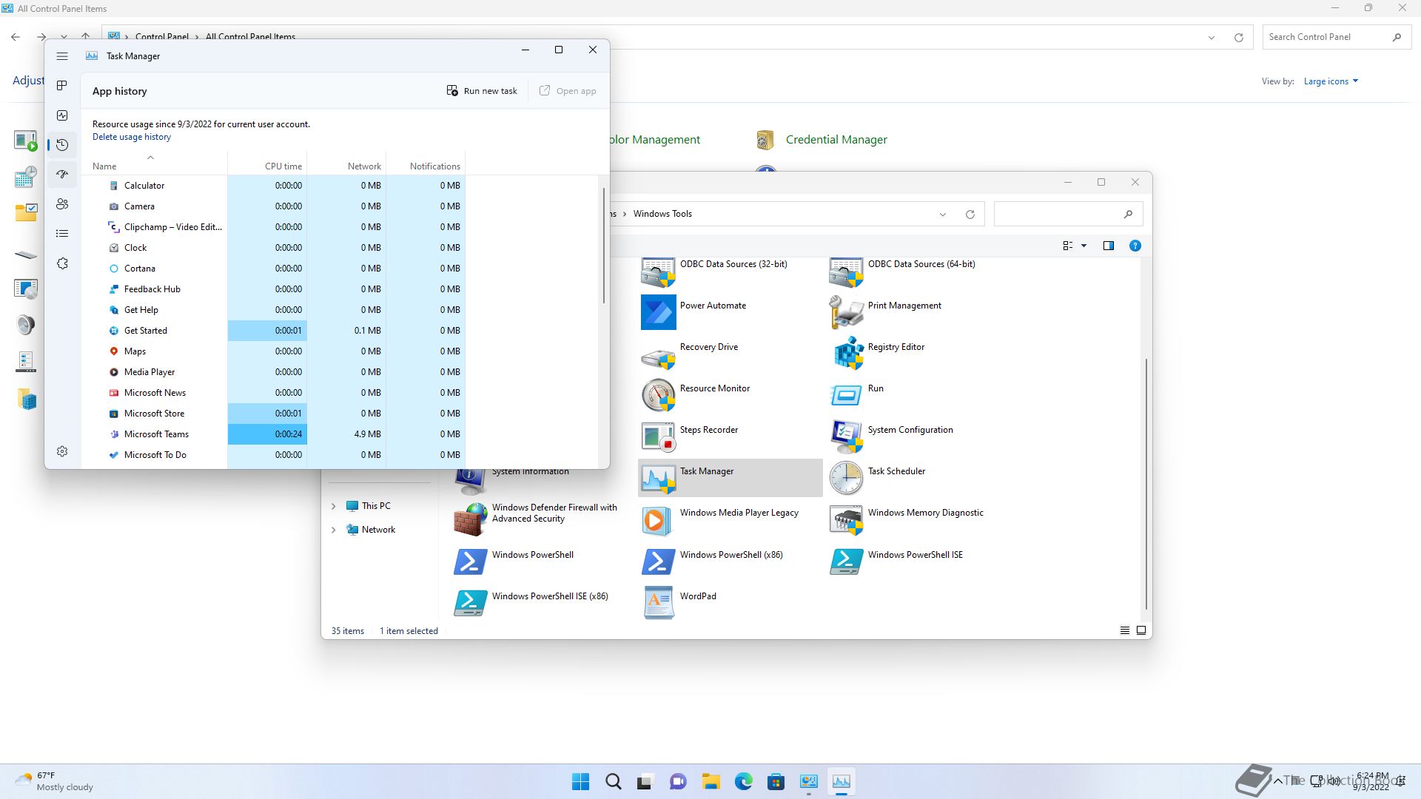This screenshot has height=799, width=1421.
Task: Expand This PC in navigation tree
Action: pyautogui.click(x=333, y=506)
